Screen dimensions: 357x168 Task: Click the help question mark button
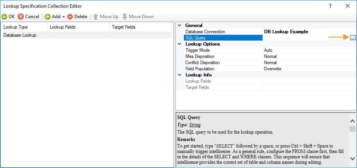tap(330, 6)
